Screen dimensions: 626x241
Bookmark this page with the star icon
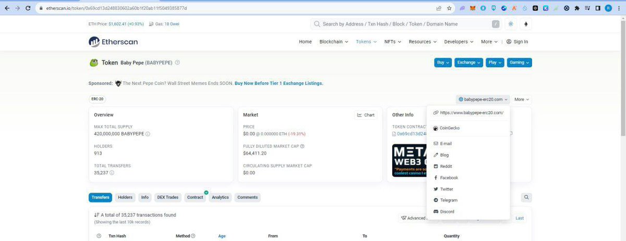pos(449,8)
